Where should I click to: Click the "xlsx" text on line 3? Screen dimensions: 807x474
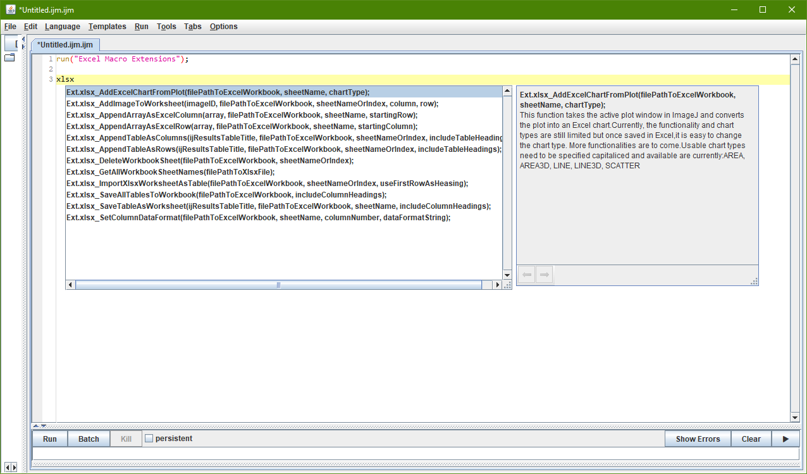65,79
